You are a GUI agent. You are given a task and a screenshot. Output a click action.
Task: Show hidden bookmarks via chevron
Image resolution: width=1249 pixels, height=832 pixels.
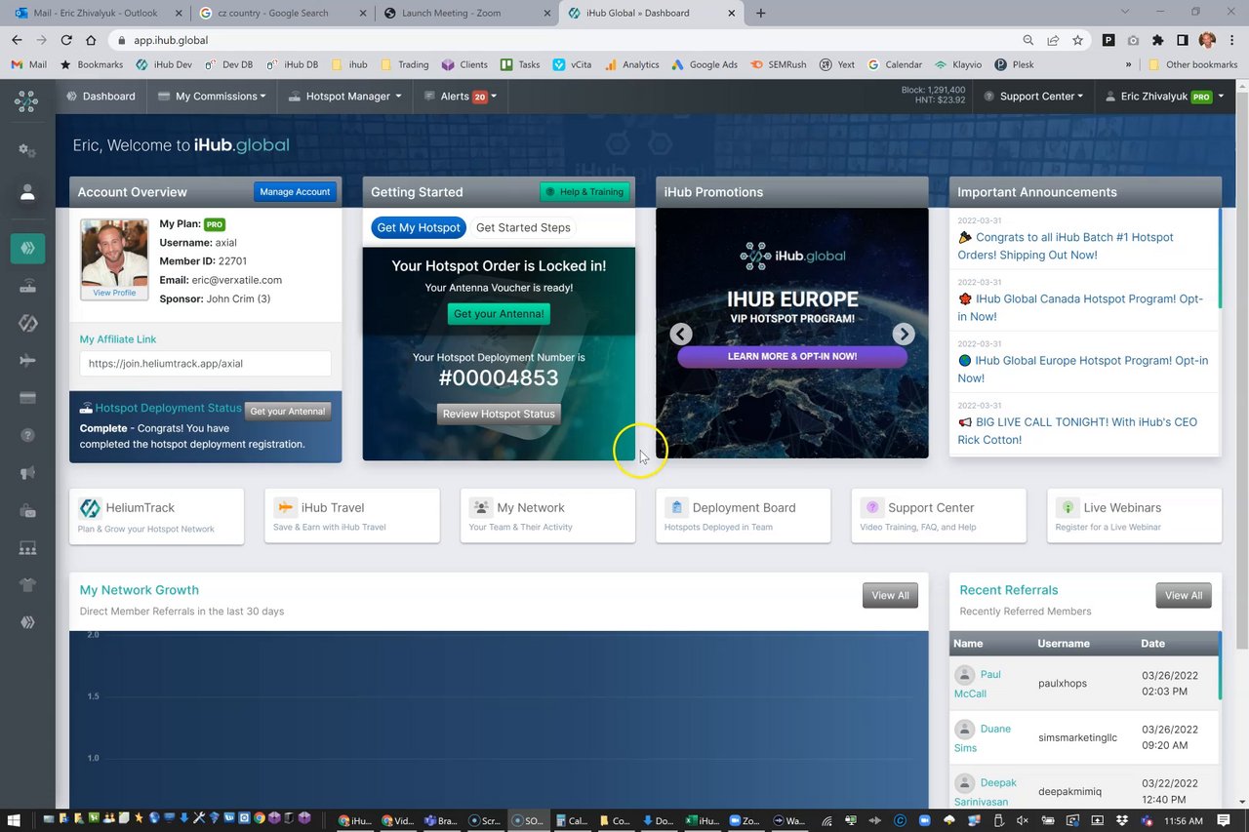click(1128, 64)
